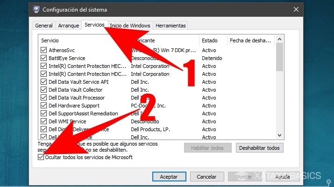334x187 pixels.
Task: Uncheck the AtherosSvc service checkbox
Action: (43, 50)
